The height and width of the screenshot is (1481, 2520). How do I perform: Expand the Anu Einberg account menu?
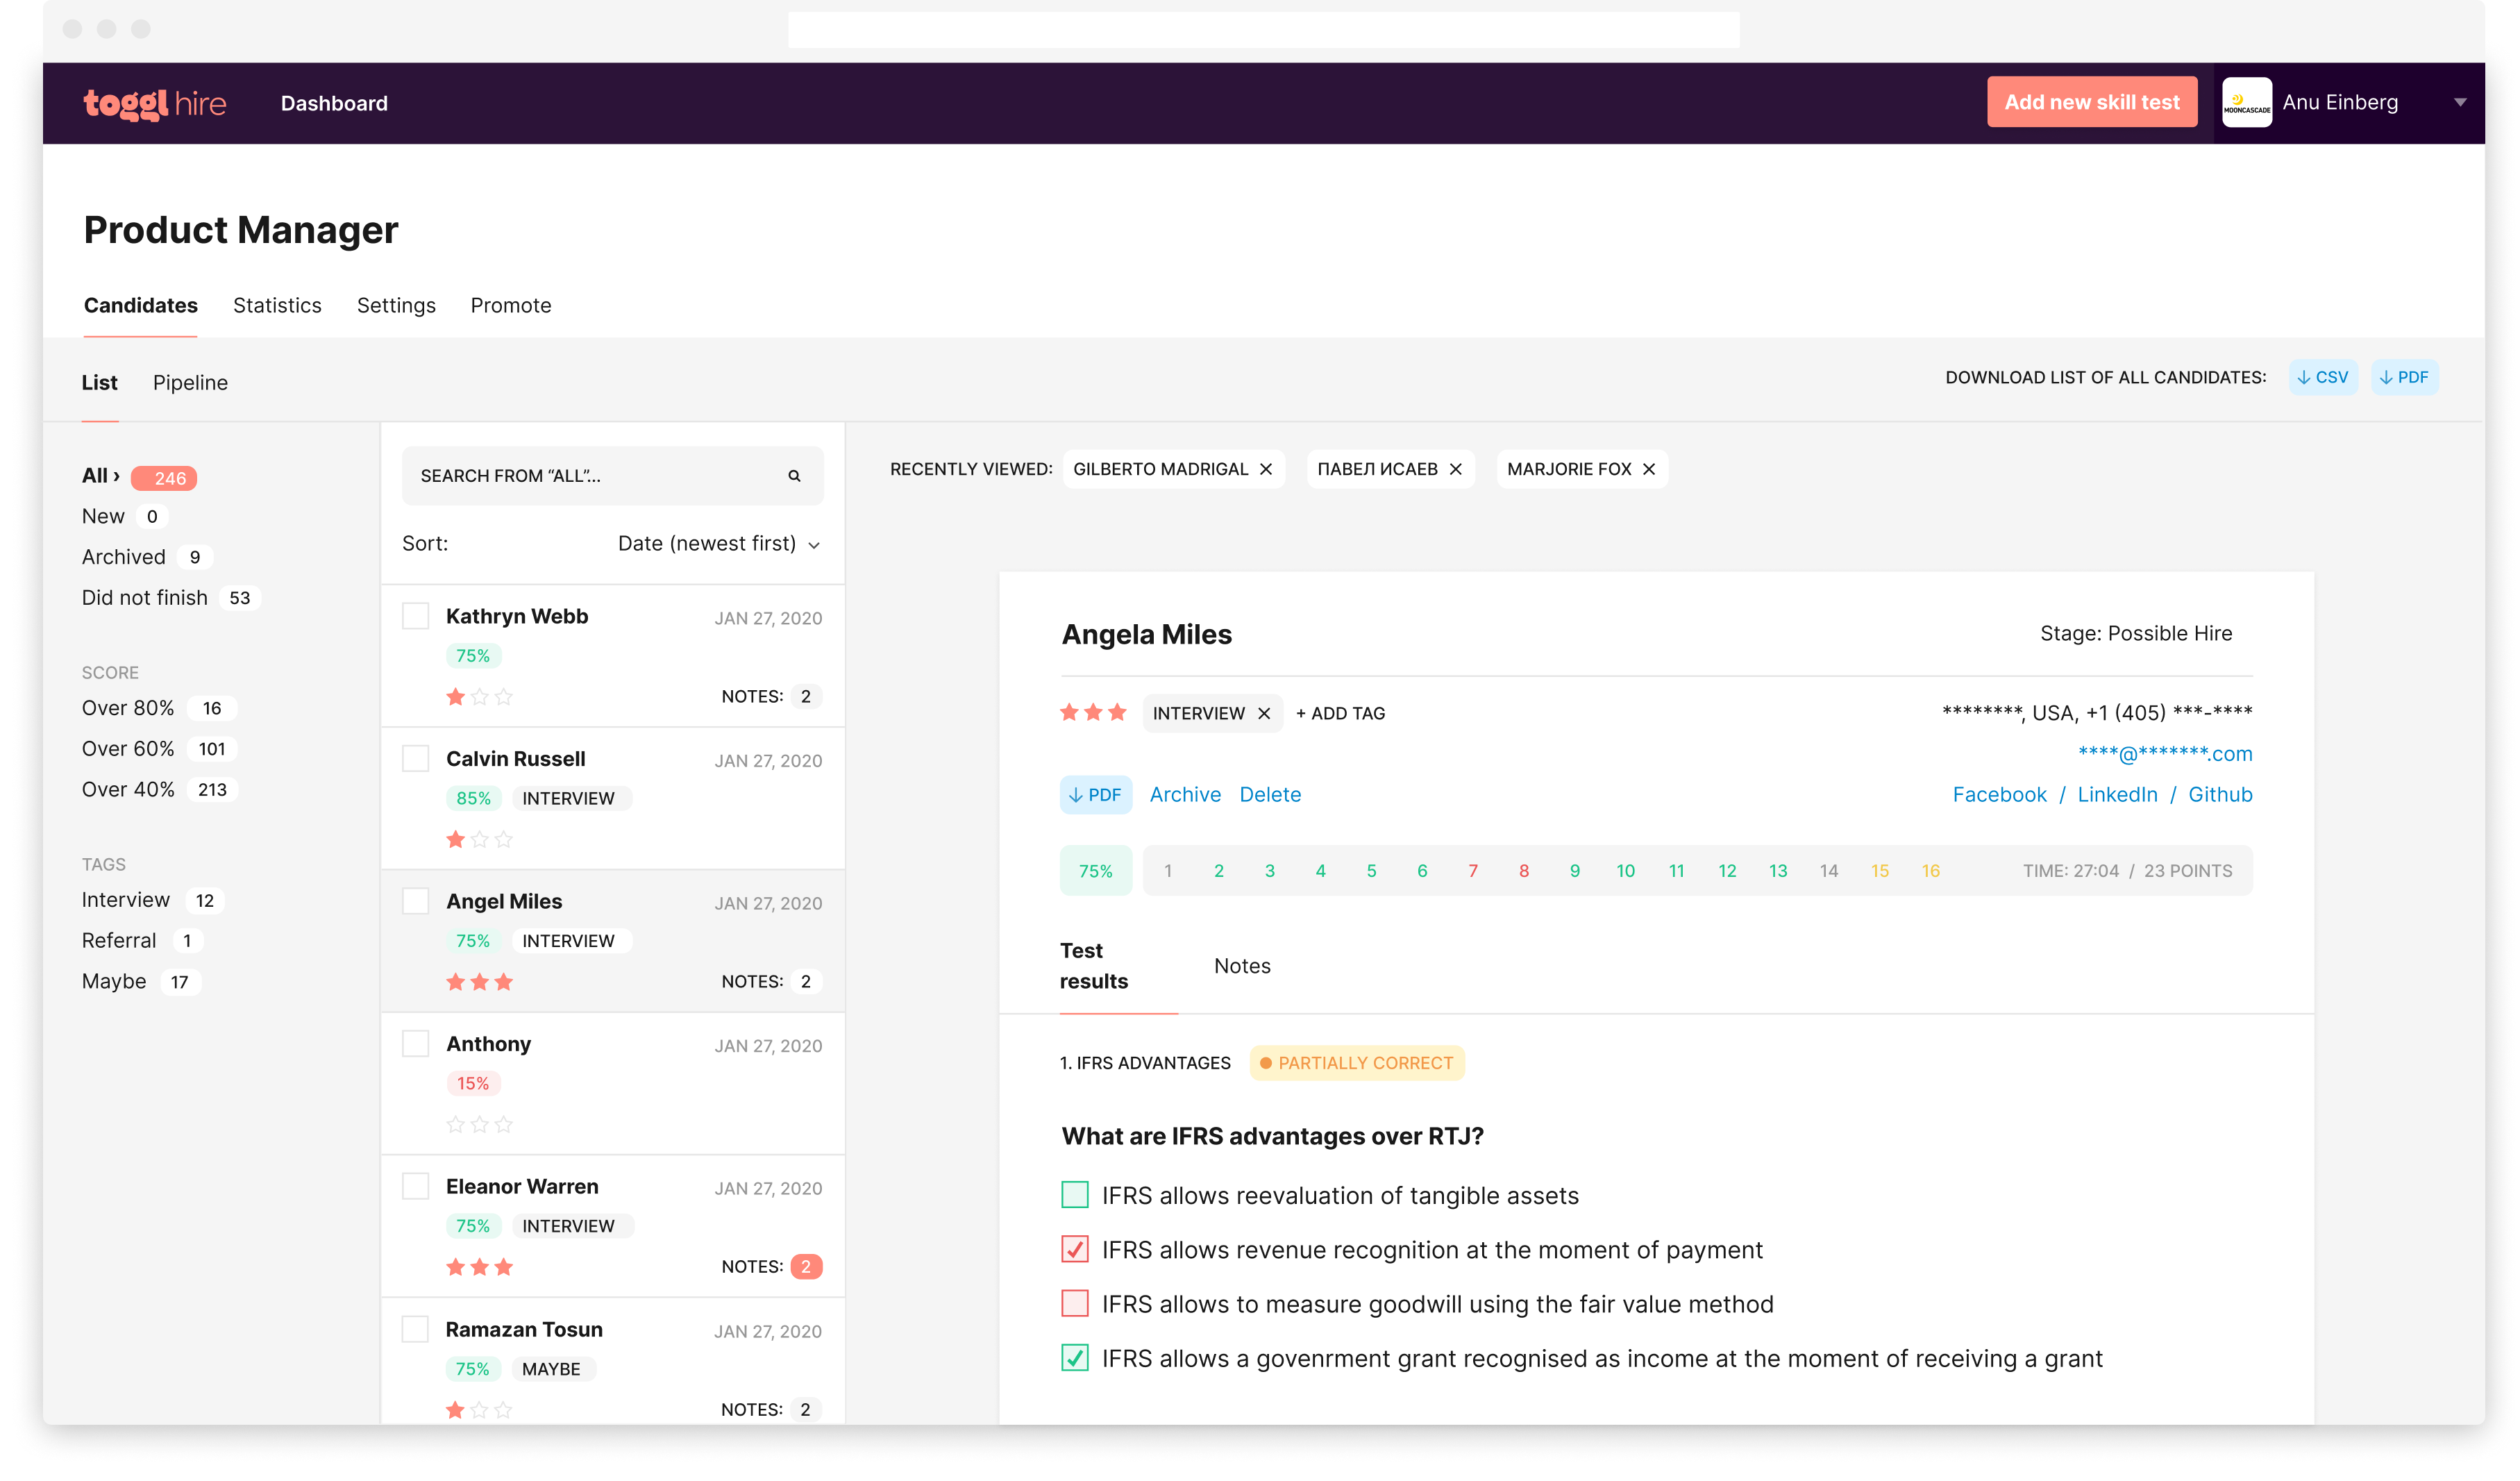tap(2461, 101)
